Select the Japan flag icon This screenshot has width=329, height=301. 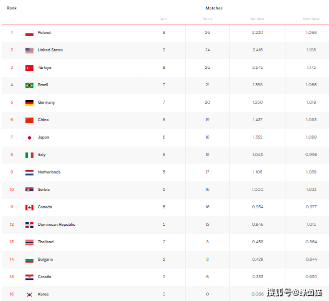[x=29, y=138]
